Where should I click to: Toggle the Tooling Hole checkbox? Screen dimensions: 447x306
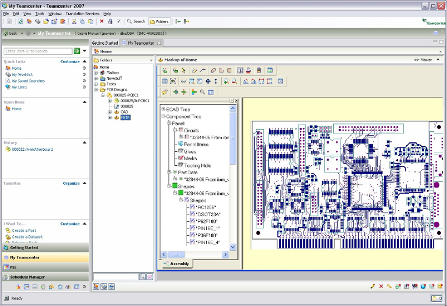(x=180, y=165)
